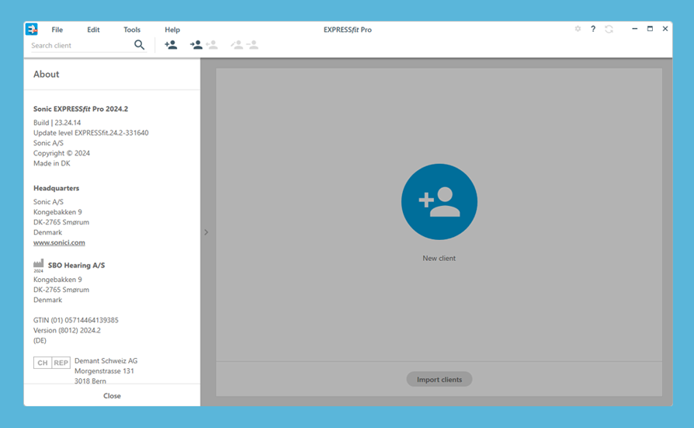Click the Copyright © 2024 line
The width and height of the screenshot is (694, 428).
pos(61,153)
